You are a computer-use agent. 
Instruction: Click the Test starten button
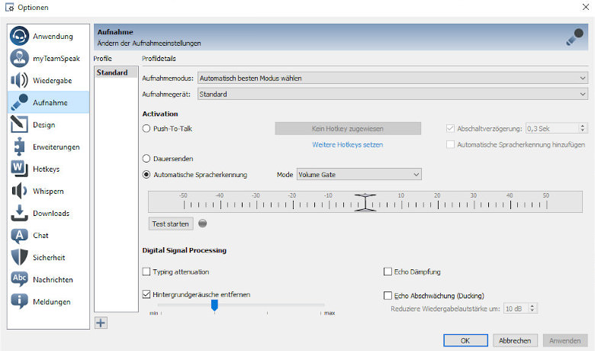point(171,224)
